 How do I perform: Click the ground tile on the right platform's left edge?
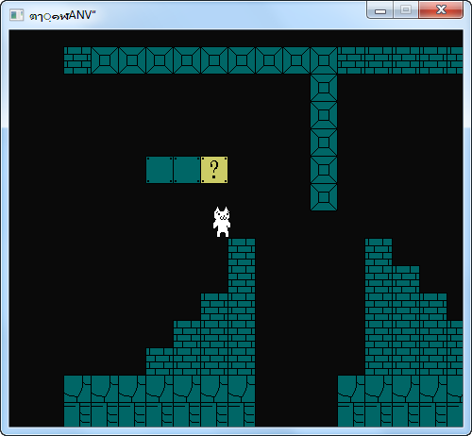tap(351, 389)
